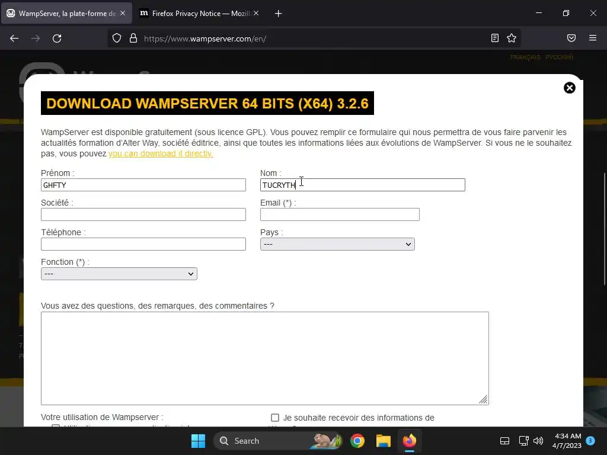
Task: Open File Explorer from the taskbar
Action: (384, 441)
